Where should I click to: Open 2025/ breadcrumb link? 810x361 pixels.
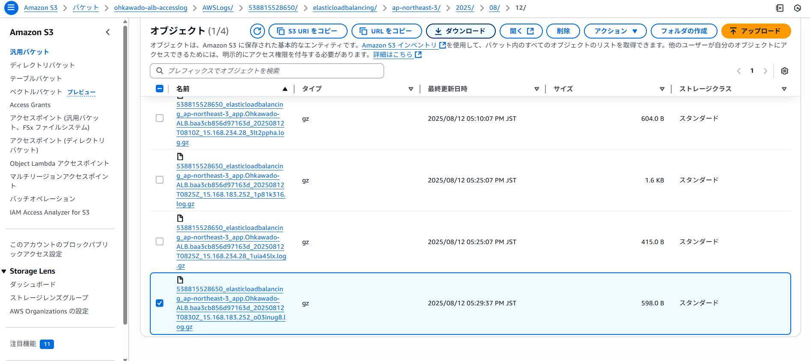pos(465,8)
